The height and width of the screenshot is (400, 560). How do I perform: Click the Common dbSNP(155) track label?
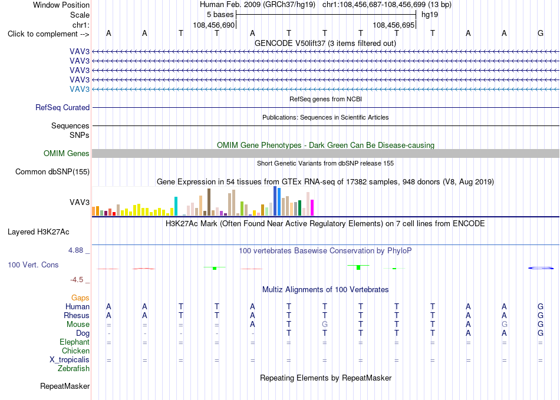tap(52, 171)
